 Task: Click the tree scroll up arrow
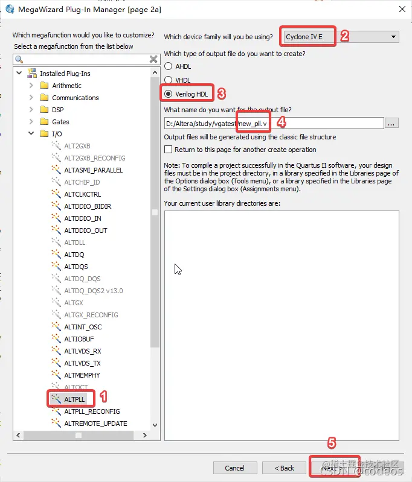coord(155,72)
